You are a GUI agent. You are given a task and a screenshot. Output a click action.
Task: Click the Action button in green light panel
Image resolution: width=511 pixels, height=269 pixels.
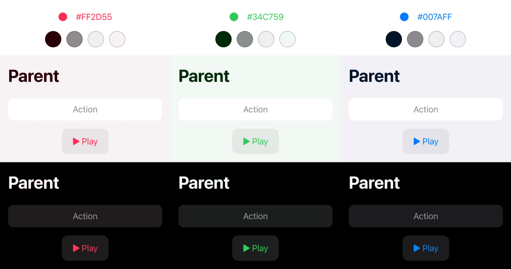(x=256, y=109)
